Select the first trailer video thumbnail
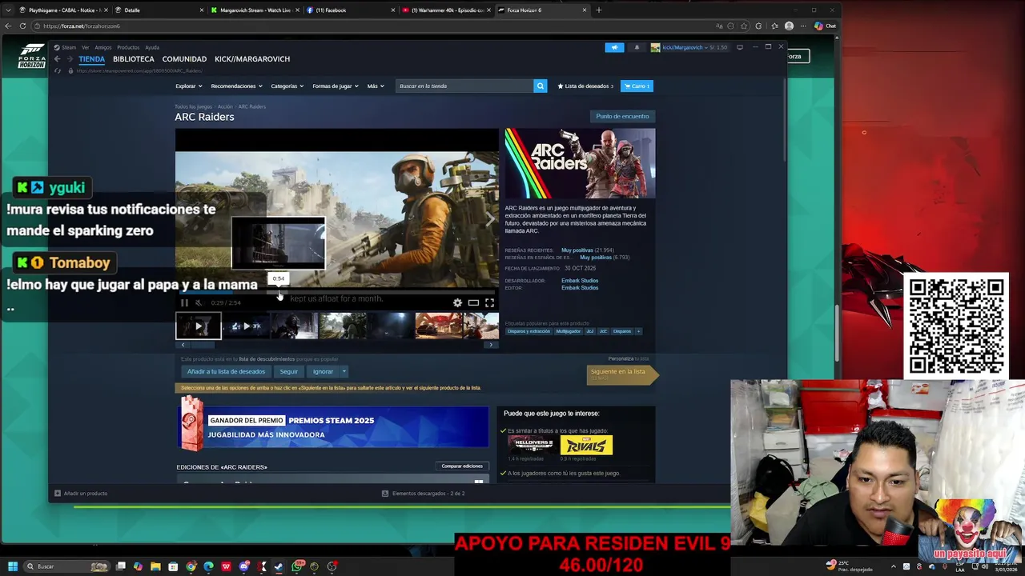Screen dimensions: 1025x576 199,326
